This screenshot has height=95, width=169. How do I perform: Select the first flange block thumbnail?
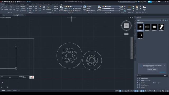[140, 27]
